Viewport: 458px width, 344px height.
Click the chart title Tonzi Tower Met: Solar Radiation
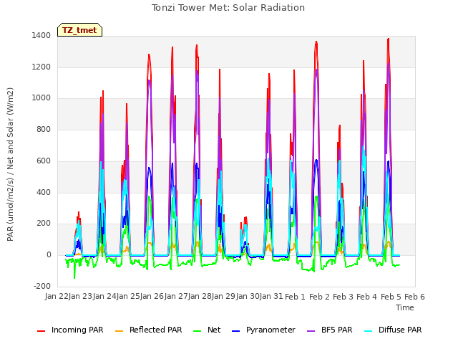coord(228,8)
